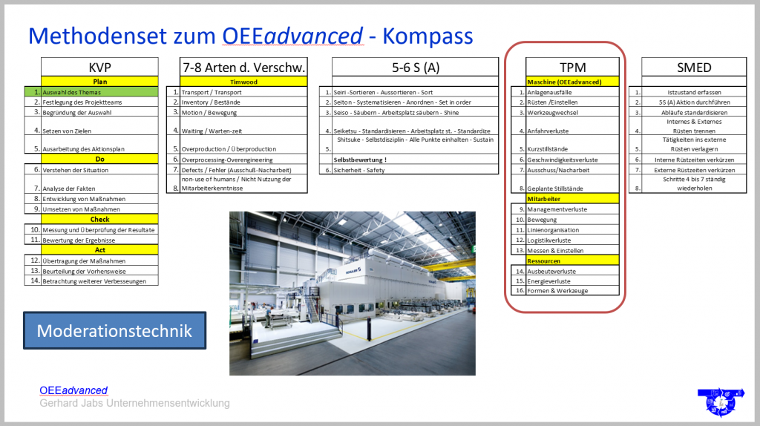The height and width of the screenshot is (426, 760).
Task: Click the yellow 'Maschine (OEEadvanced)' section row
Action: [x=572, y=82]
